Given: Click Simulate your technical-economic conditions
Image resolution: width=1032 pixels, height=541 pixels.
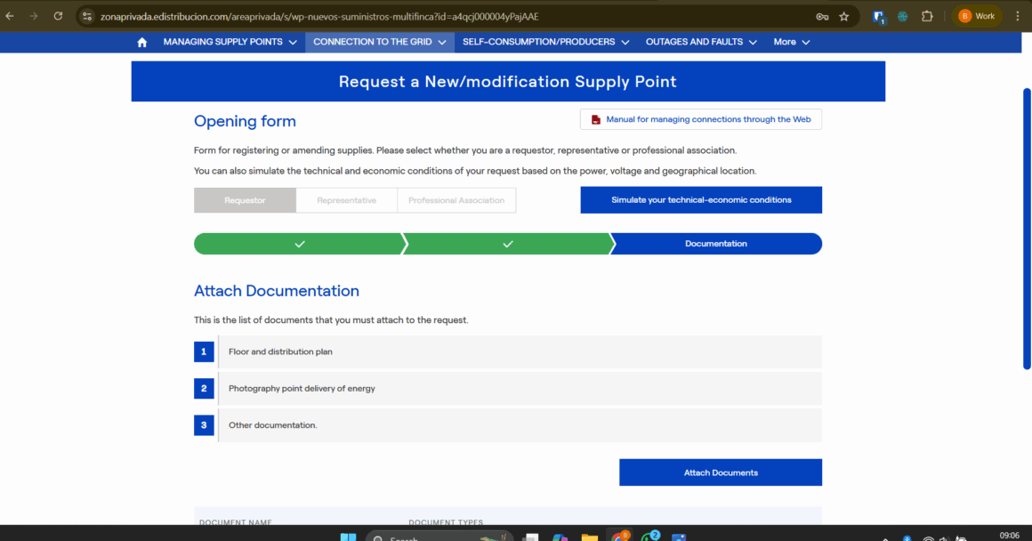Looking at the screenshot, I should tap(701, 200).
